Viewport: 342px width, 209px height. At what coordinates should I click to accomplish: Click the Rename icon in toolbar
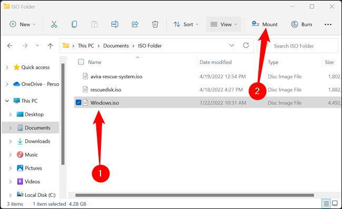(115, 24)
